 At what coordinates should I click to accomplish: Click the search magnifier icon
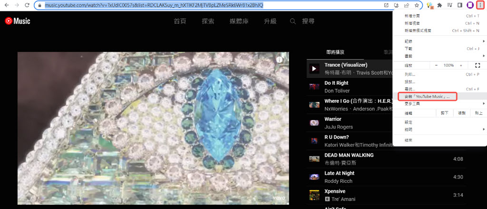point(292,21)
